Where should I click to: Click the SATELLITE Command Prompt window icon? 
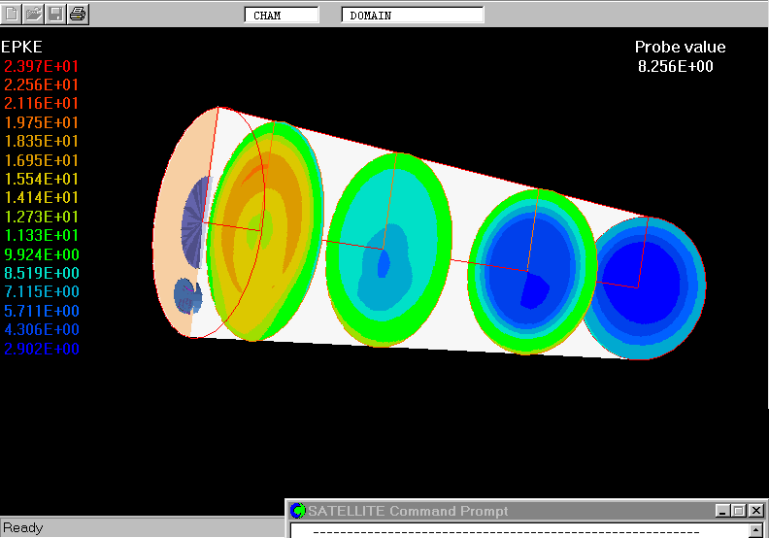click(298, 511)
